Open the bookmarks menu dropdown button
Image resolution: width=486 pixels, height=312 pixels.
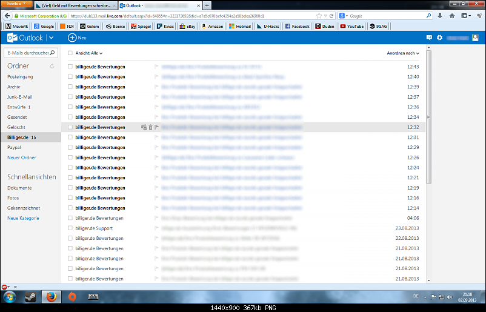tap(466, 16)
